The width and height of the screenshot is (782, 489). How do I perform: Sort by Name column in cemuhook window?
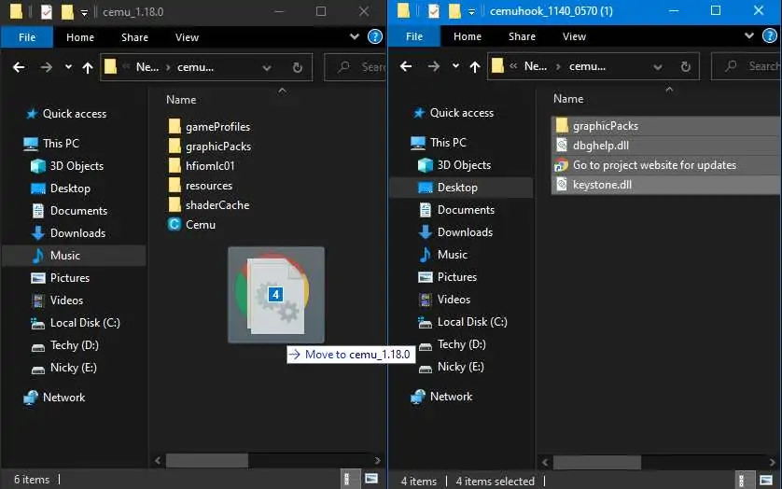coord(568,99)
